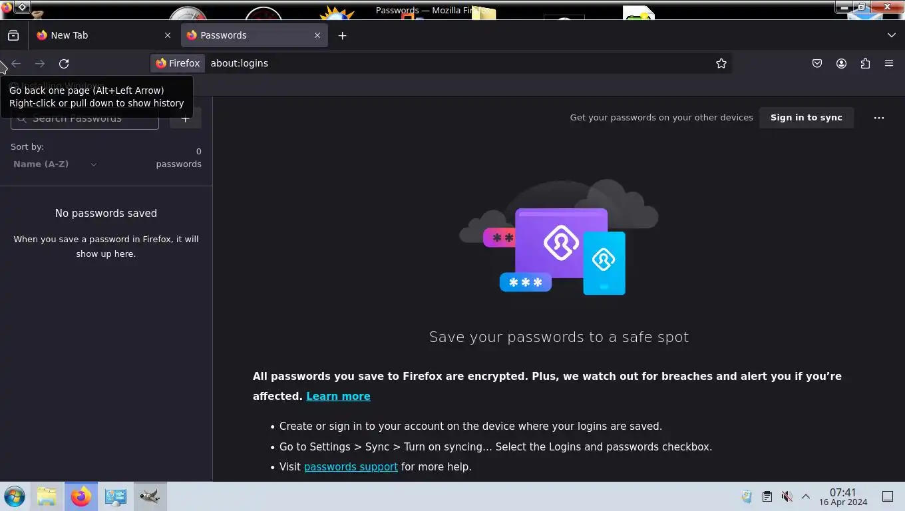Click the Save your passwords heading

tap(559, 337)
